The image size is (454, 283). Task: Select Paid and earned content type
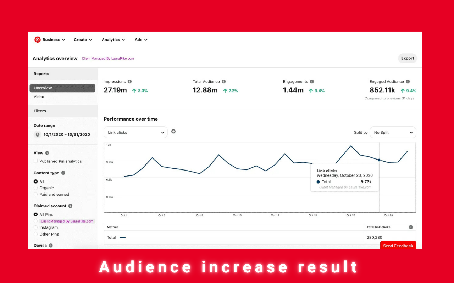pos(36,194)
